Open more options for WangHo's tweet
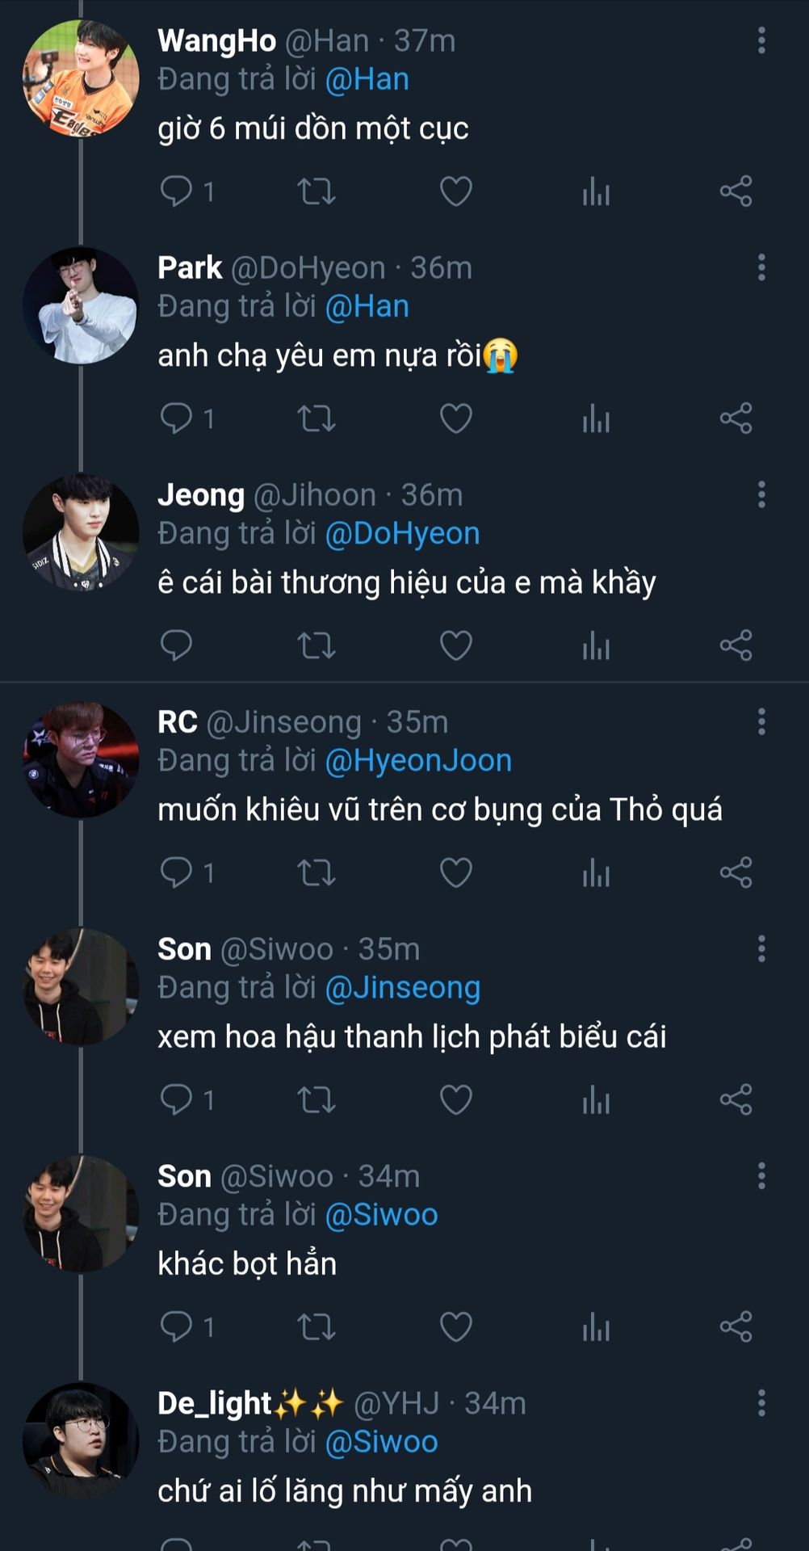809x1551 pixels. 761,40
